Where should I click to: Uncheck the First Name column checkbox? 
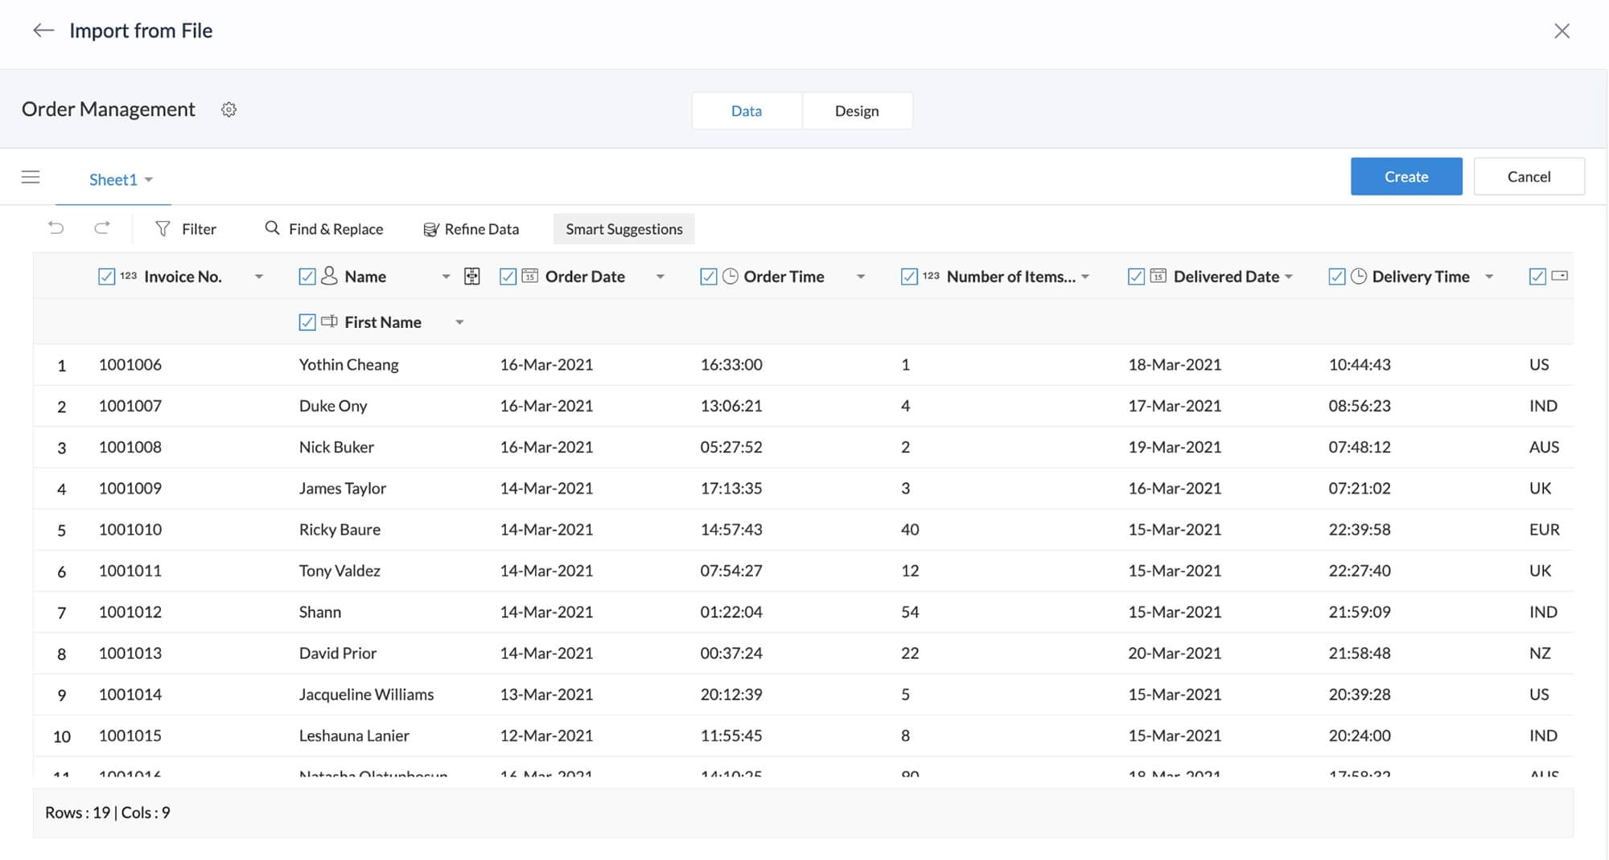coord(307,322)
